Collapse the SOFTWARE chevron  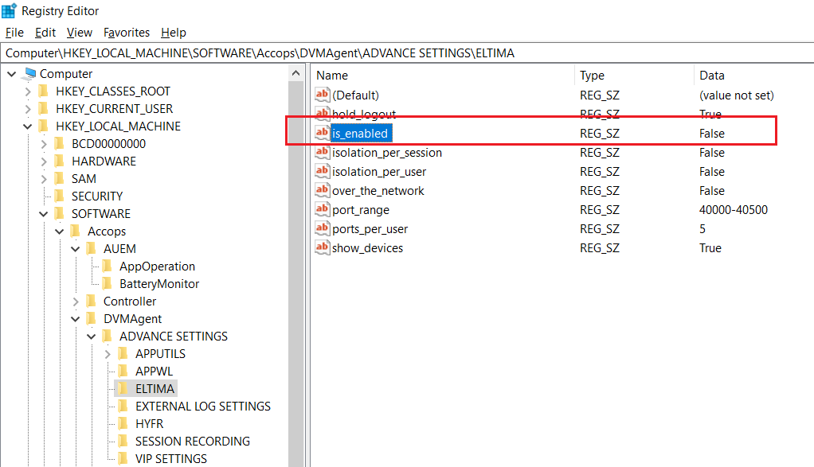44,214
